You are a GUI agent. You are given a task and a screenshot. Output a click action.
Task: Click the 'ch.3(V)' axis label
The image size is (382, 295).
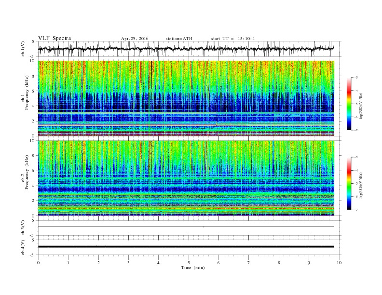coord(23,228)
